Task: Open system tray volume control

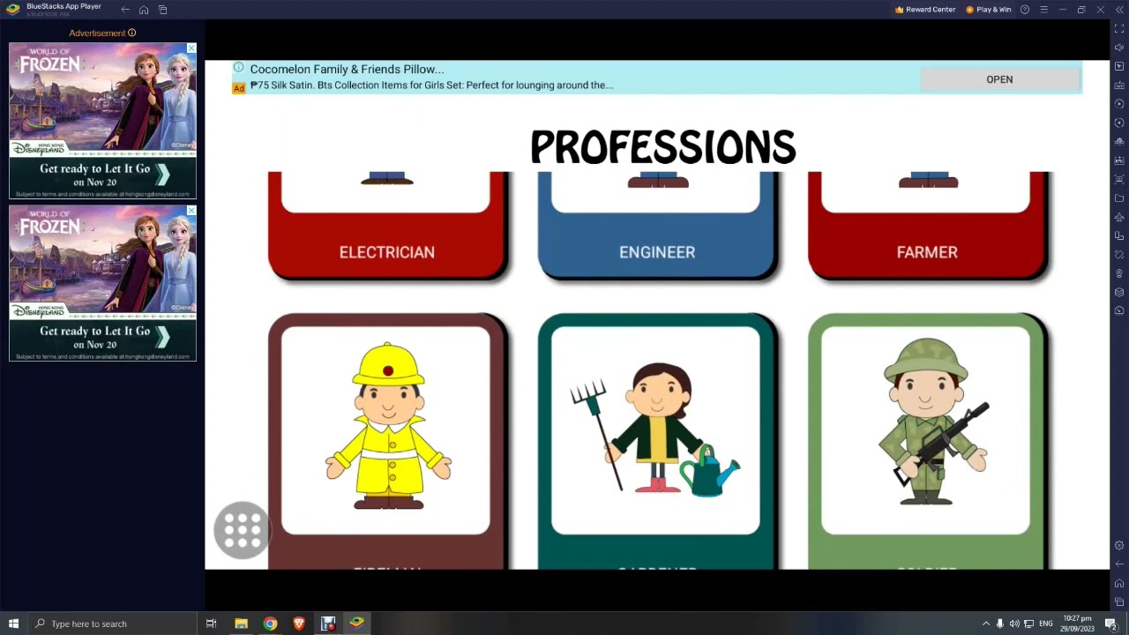Action: point(1014,624)
